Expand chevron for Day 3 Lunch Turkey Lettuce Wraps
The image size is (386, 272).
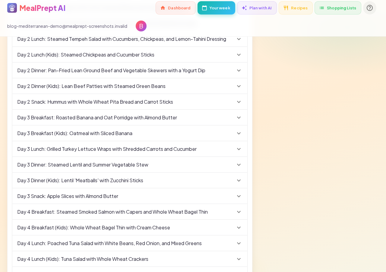pyautogui.click(x=239, y=149)
